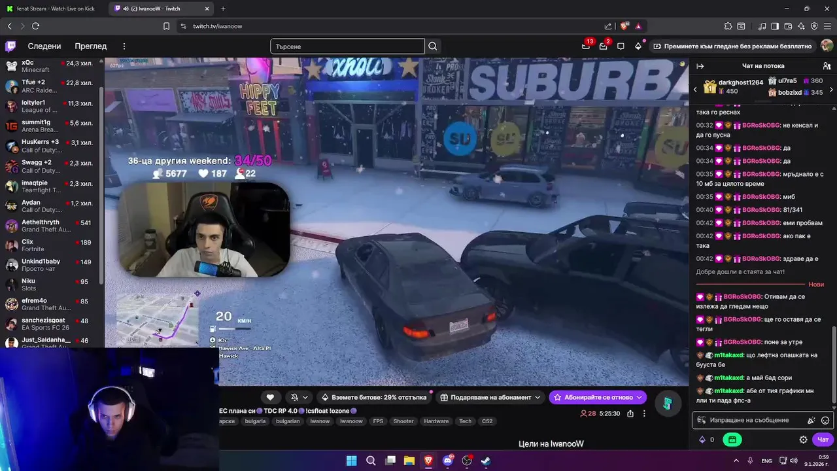Toggle the browser sidebar panel icon
The width and height of the screenshot is (837, 471).
[x=775, y=26]
